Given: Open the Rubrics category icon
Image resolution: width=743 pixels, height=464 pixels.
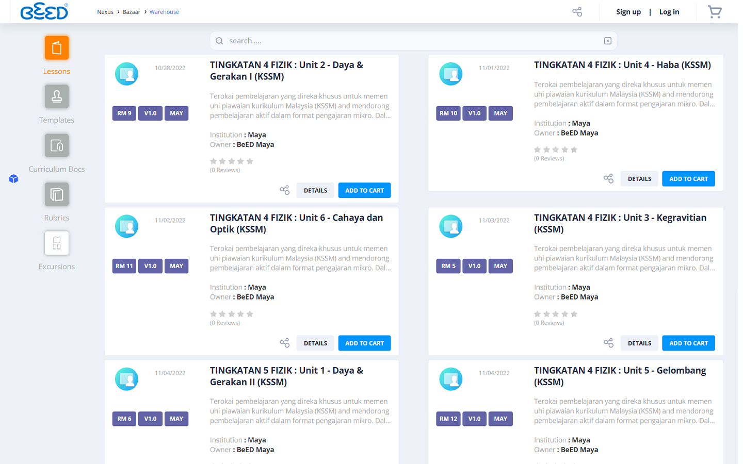Looking at the screenshot, I should [57, 194].
